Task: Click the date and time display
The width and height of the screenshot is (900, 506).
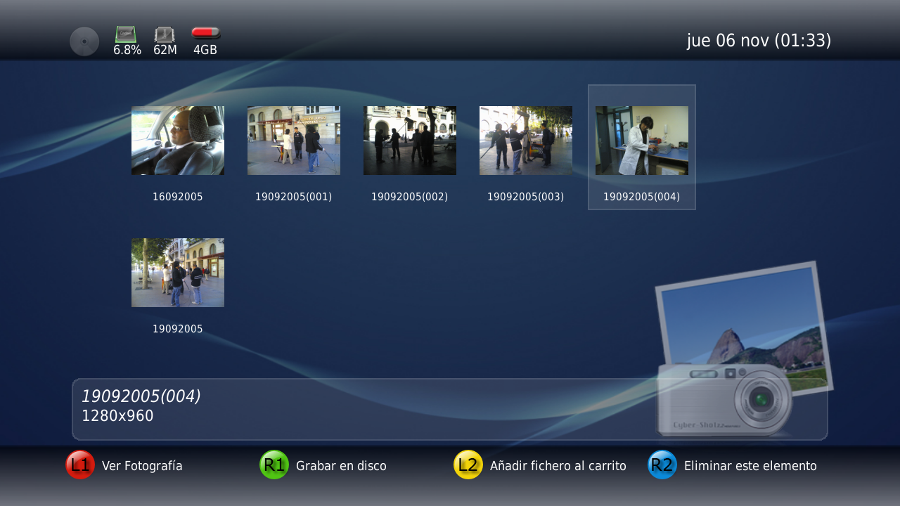Action: [x=759, y=41]
